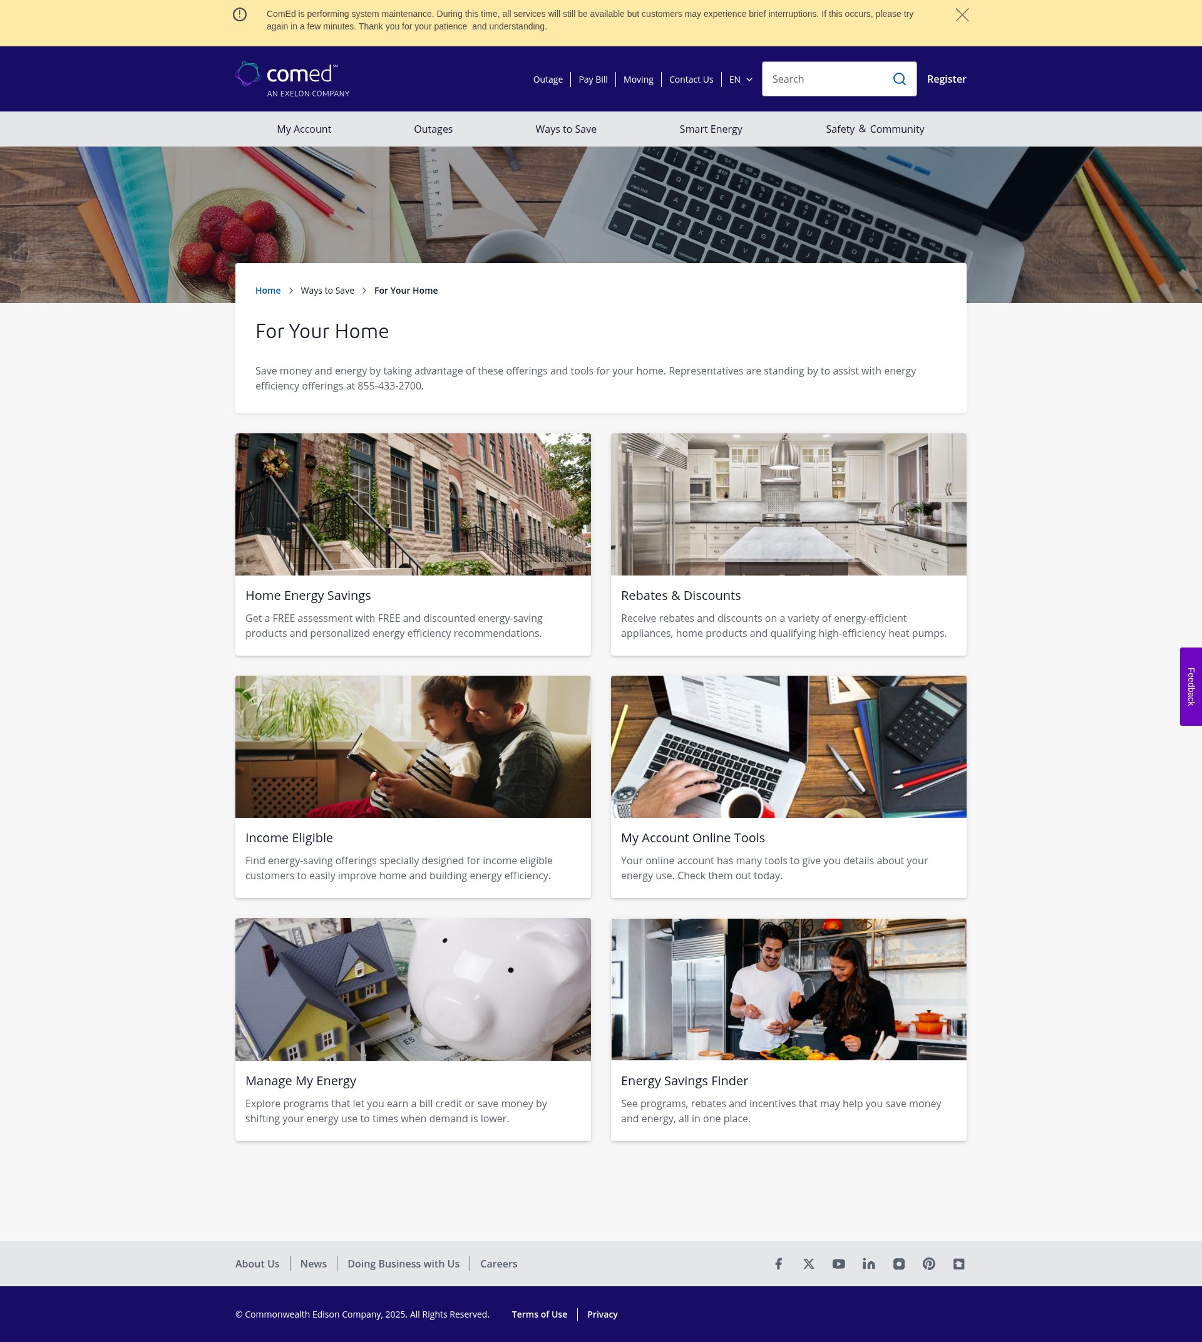Image resolution: width=1202 pixels, height=1342 pixels.
Task: Click the Home breadcrumb link
Action: click(x=267, y=291)
